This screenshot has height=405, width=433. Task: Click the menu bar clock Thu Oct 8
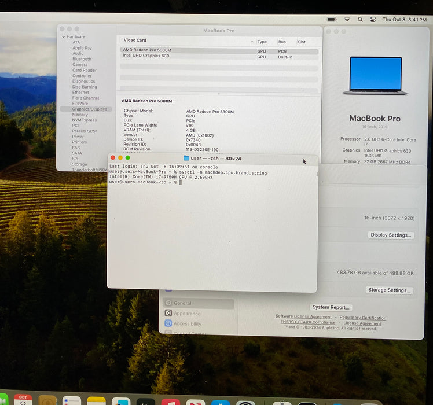pos(405,20)
